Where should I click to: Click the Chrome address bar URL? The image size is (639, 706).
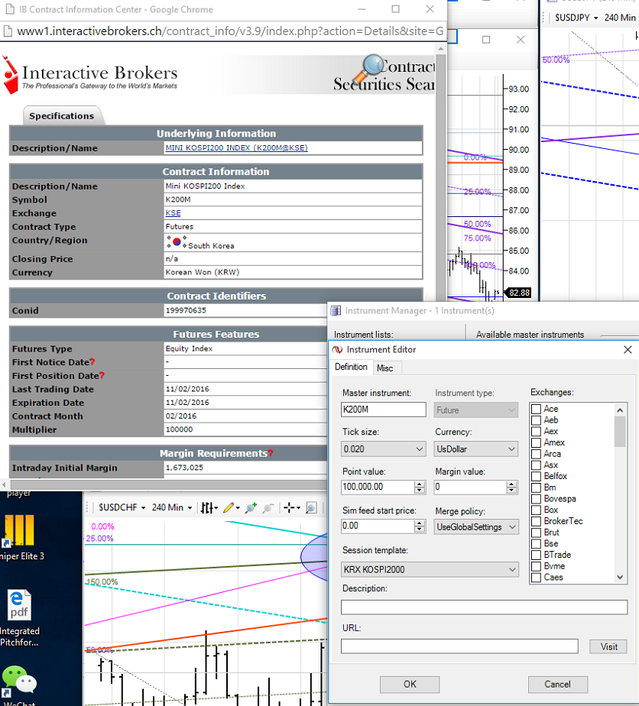coord(229,31)
